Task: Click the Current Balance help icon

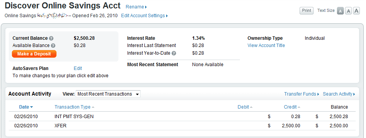Action: click(x=51, y=39)
